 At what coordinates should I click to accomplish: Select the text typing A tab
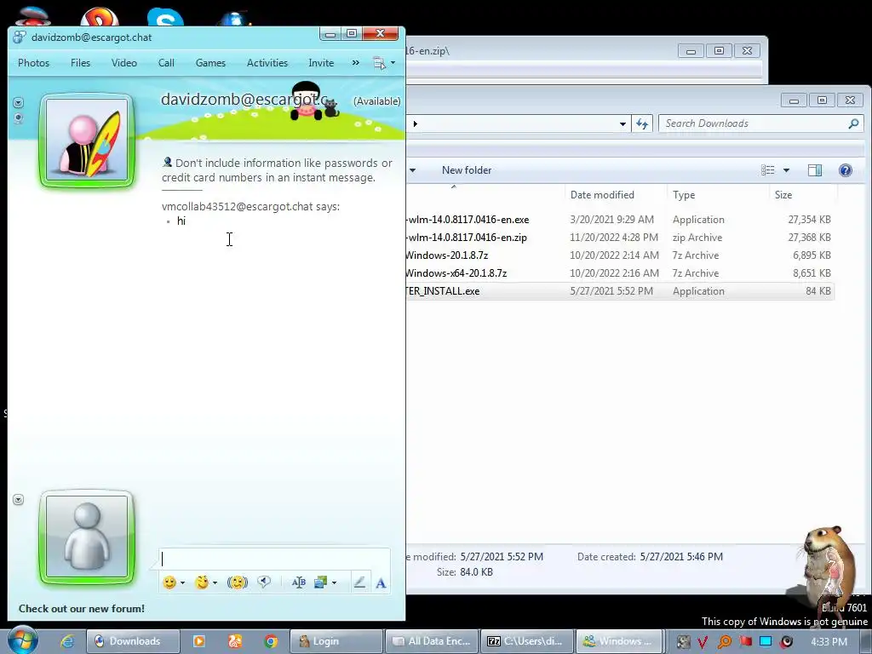click(x=381, y=582)
